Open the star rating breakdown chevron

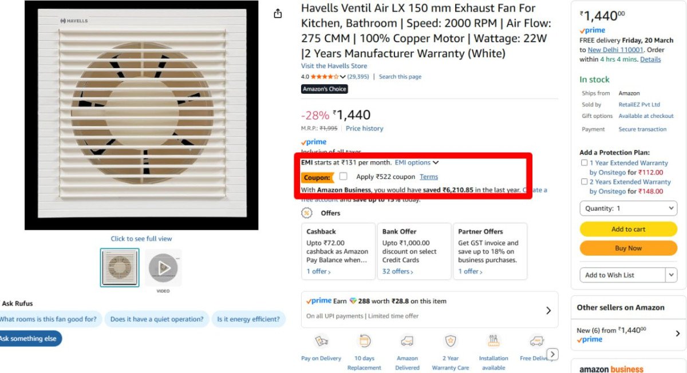(343, 77)
